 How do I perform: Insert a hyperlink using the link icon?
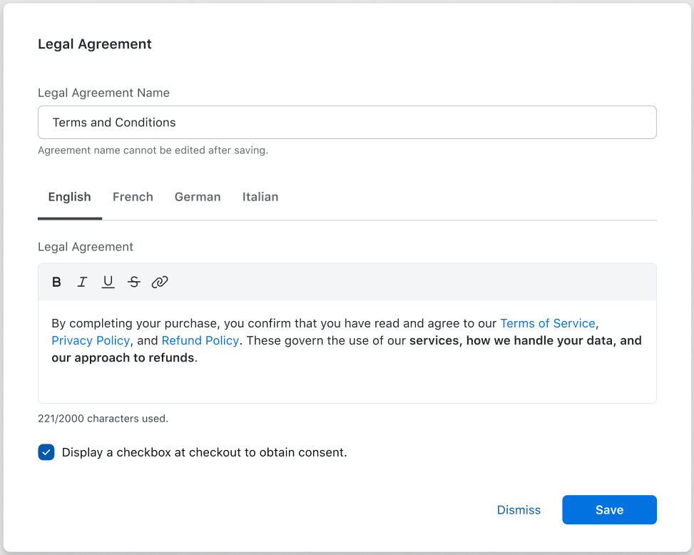coord(160,282)
